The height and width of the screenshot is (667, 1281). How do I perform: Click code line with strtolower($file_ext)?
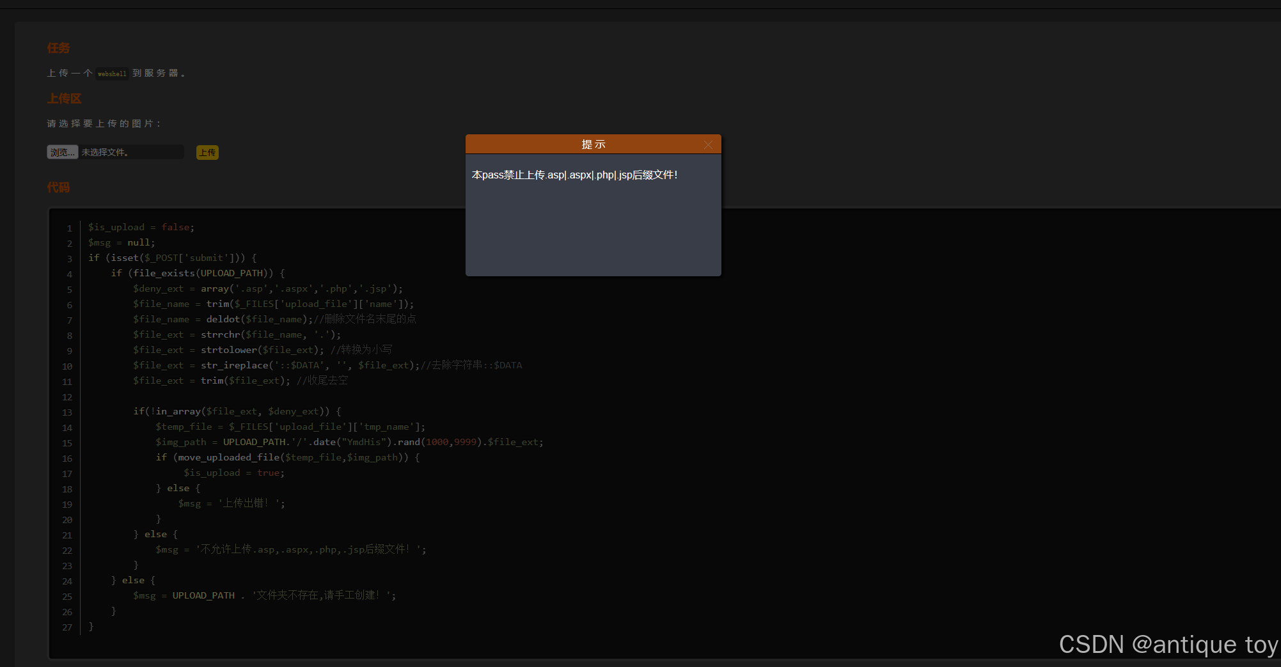coord(262,350)
